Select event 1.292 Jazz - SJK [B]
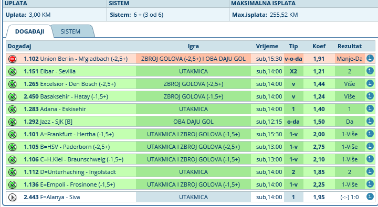378x207 pixels. point(48,122)
